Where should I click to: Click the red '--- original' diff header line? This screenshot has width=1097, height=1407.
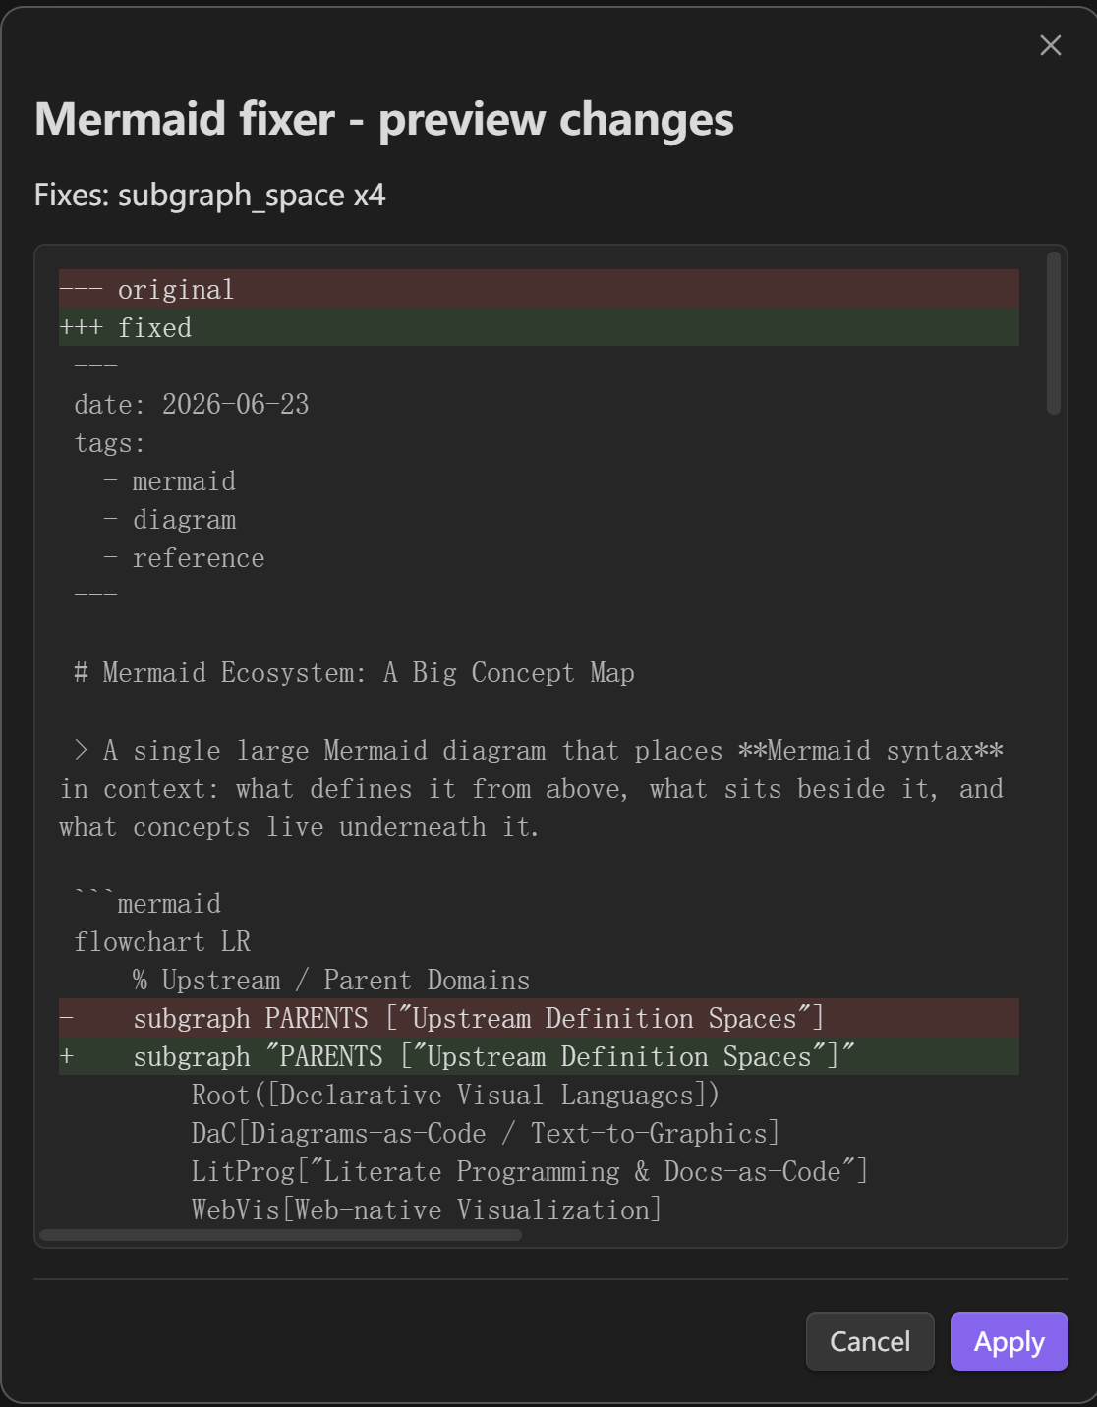pyautogui.click(x=539, y=290)
